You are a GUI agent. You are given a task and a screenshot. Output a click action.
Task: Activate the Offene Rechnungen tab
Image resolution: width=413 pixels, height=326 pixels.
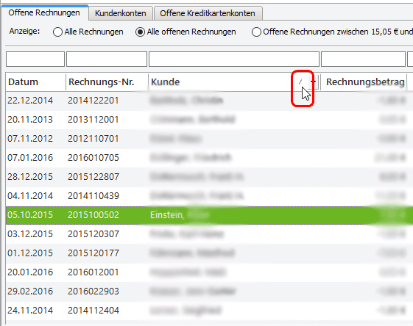44,12
